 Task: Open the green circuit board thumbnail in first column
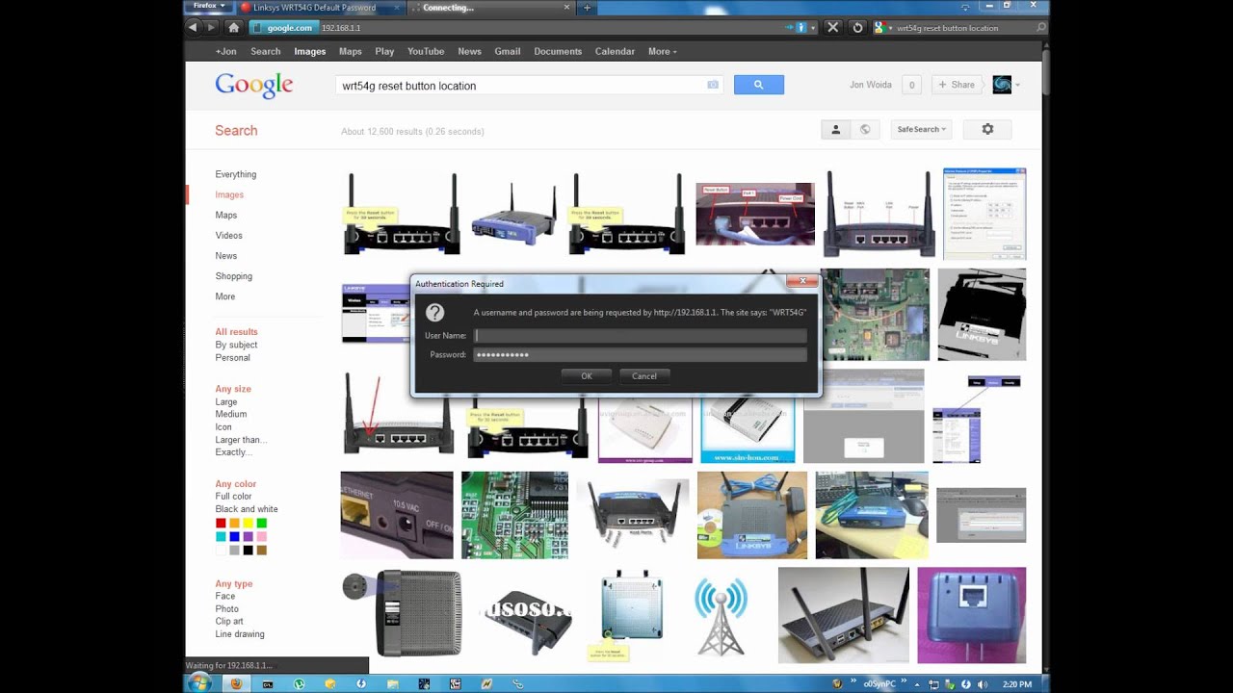click(514, 515)
